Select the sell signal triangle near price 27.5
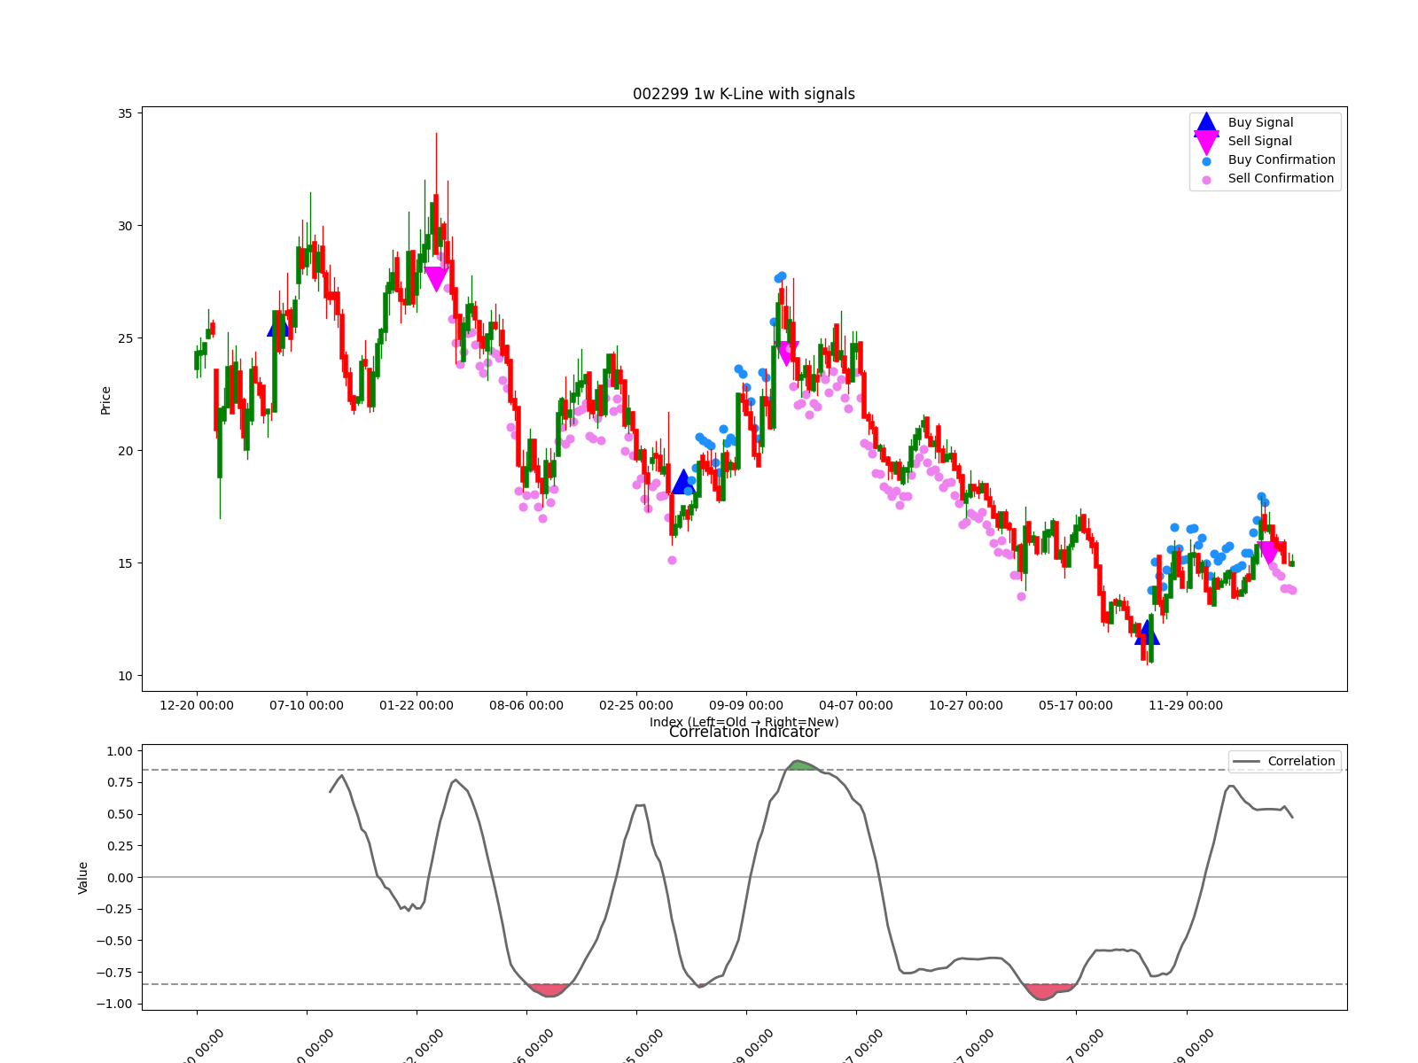Image resolution: width=1418 pixels, height=1063 pixels. [x=436, y=279]
